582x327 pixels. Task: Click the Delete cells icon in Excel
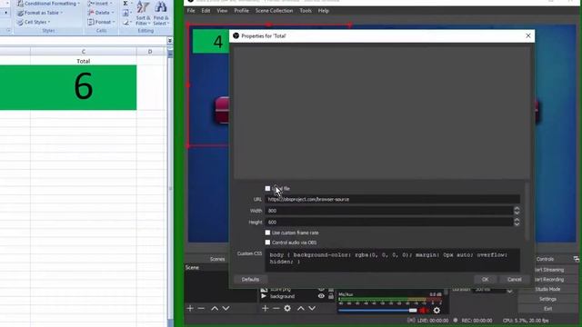(x=91, y=13)
